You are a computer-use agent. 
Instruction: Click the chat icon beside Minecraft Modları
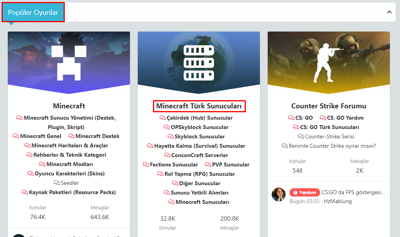click(42, 164)
